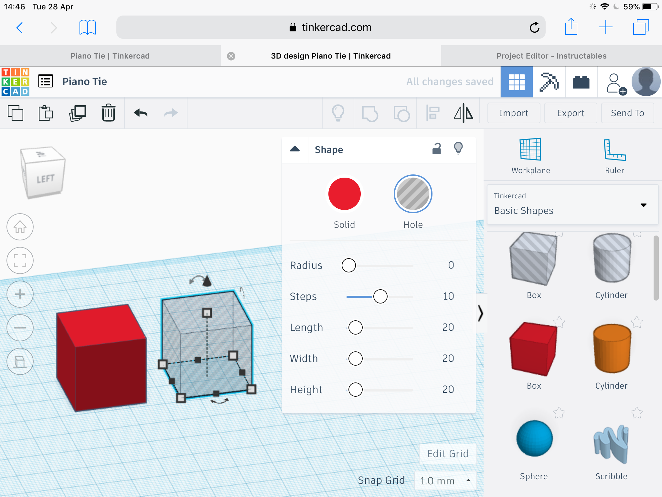Pick the Sphere shape thumbnail

coord(534,438)
